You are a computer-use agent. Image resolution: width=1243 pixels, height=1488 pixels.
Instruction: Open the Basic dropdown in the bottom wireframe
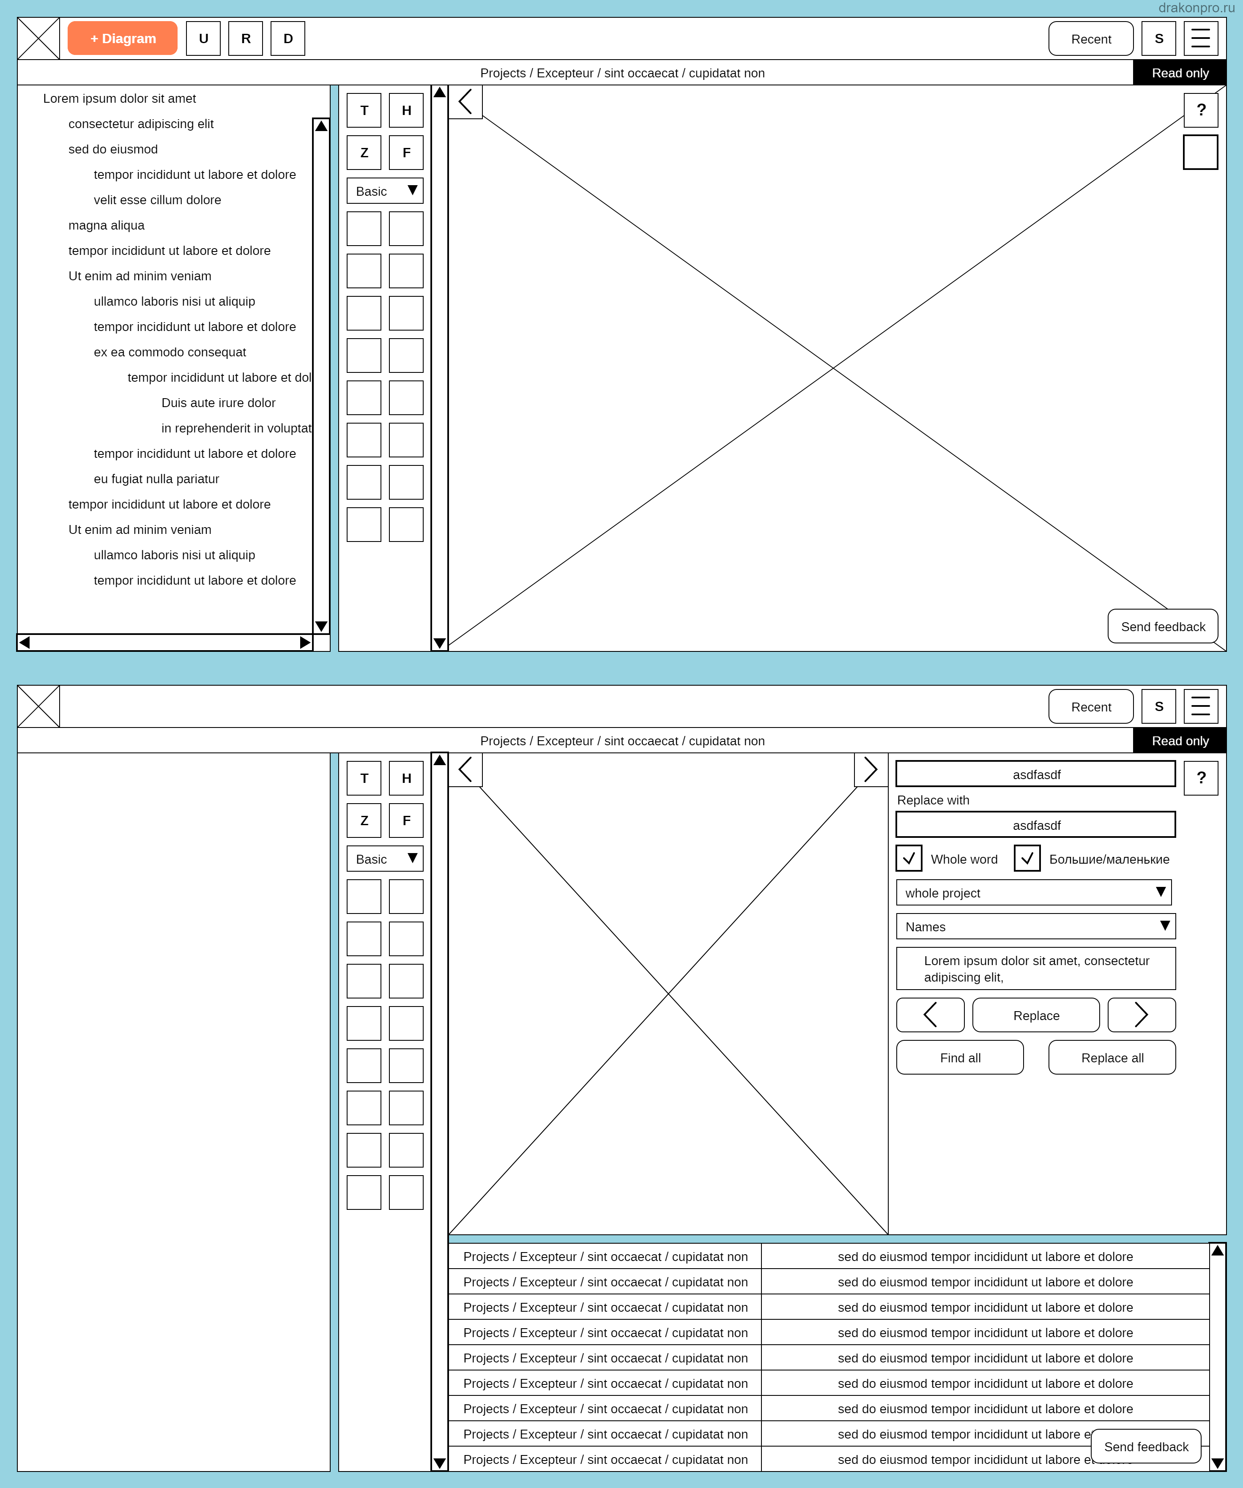pos(385,859)
